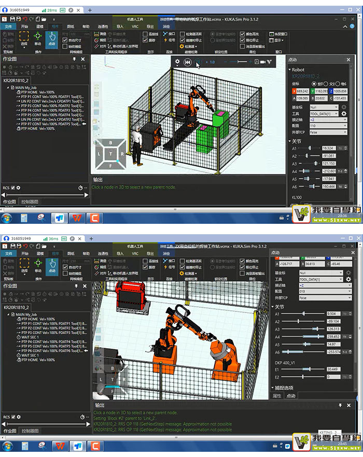Open 外部TCP False dropdown in upper window
Viewport: 363px width, 457px height.
tap(328, 132)
